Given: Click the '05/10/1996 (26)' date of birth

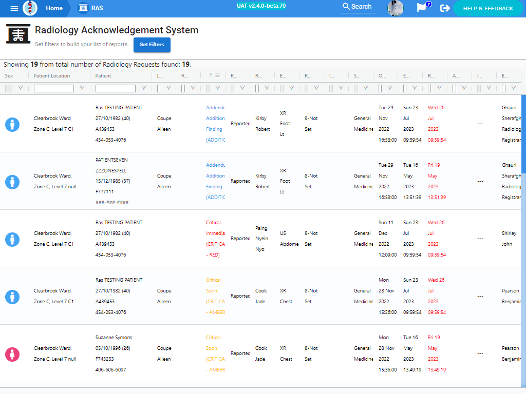Looking at the screenshot, I should (x=112, y=348).
